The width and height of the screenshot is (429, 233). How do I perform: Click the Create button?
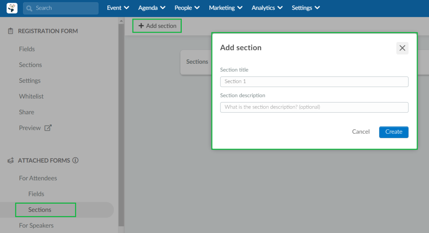(x=394, y=132)
